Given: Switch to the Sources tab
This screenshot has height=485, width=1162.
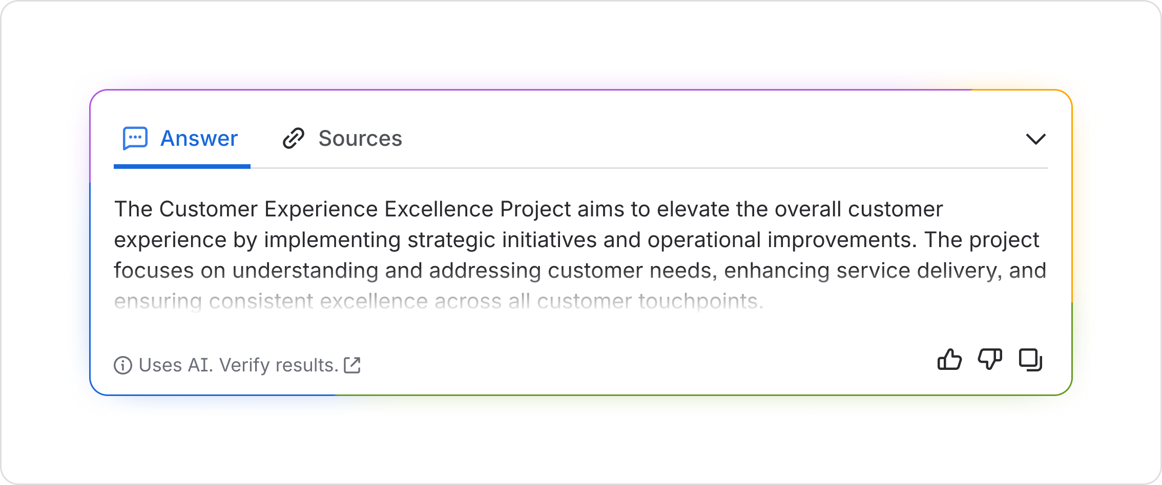Looking at the screenshot, I should [342, 139].
